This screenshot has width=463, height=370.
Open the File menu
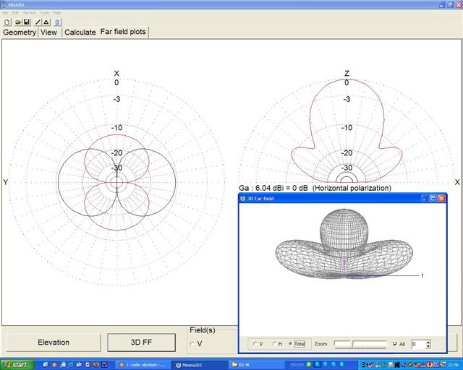pos(5,13)
